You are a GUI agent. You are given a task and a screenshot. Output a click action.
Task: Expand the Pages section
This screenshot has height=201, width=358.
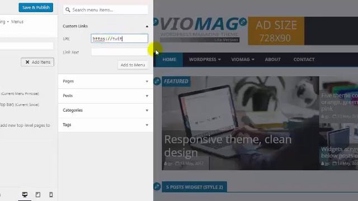click(x=106, y=81)
